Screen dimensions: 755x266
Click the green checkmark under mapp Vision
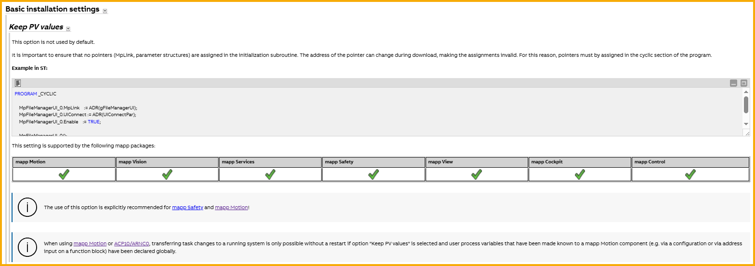pos(167,174)
